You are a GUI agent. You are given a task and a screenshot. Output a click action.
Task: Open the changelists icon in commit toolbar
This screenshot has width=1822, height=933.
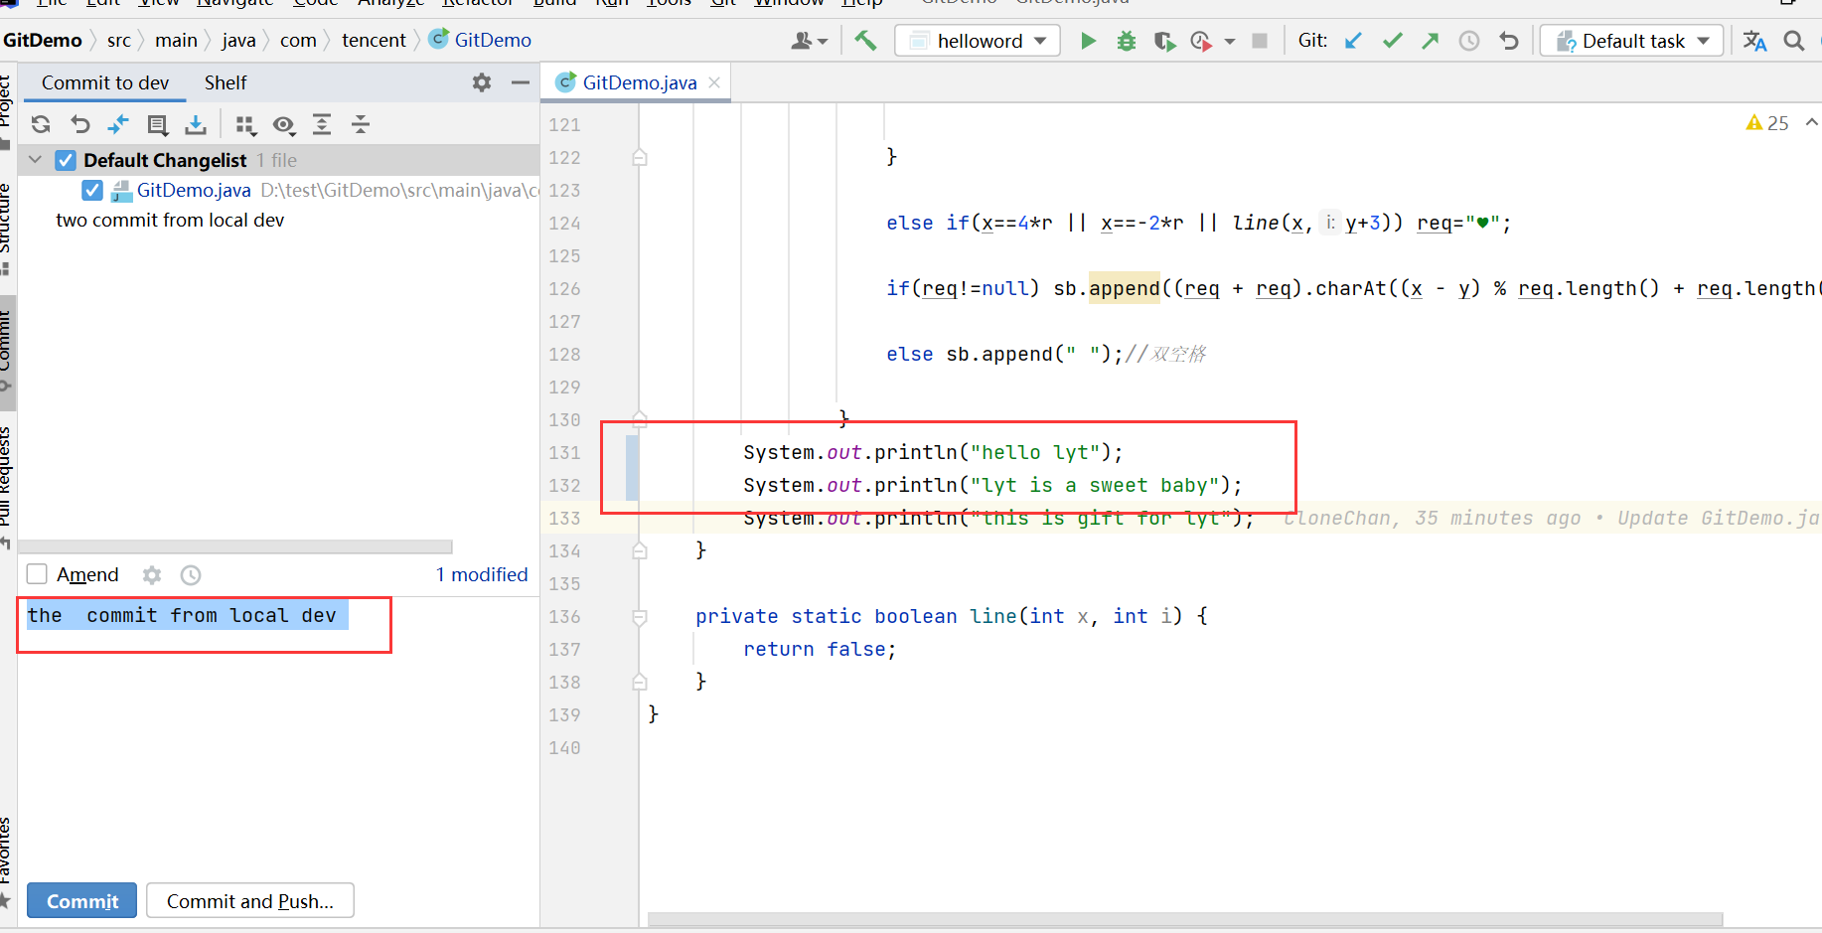point(157,124)
